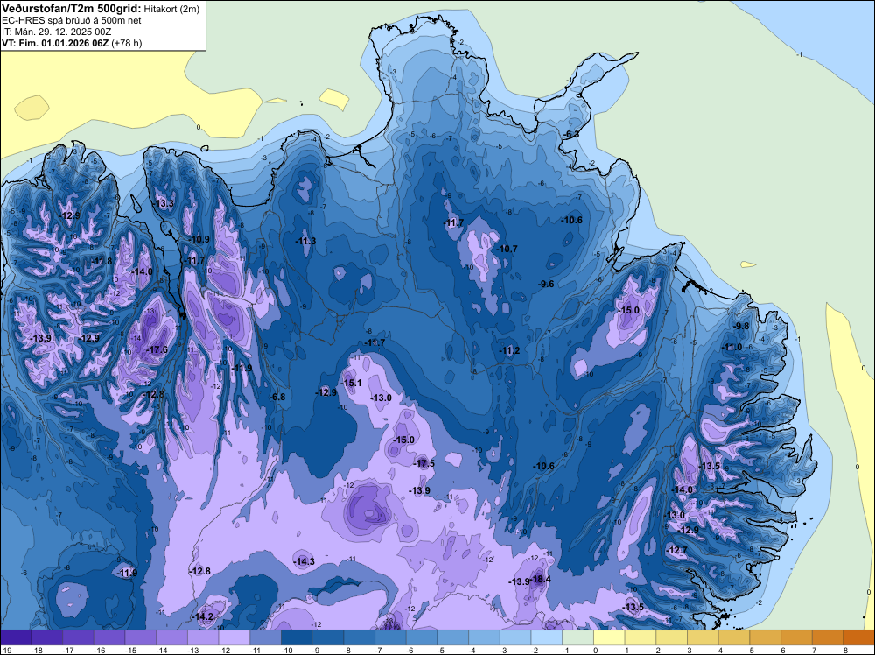Click the -17.6 temperature label

point(157,349)
